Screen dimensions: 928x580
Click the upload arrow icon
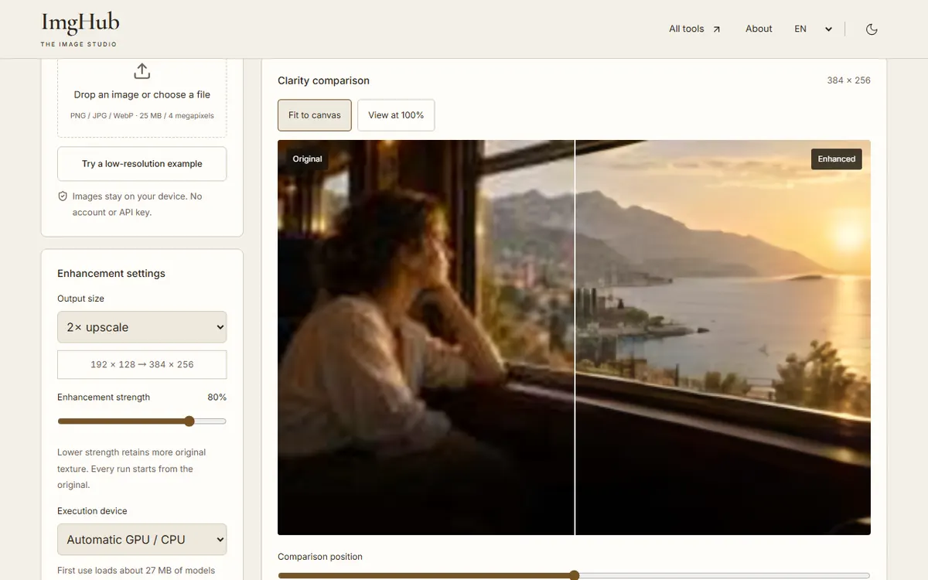point(142,71)
